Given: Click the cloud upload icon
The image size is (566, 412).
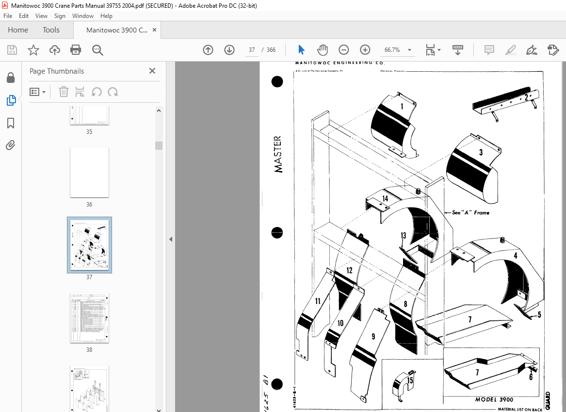Looking at the screenshot, I should tap(54, 50).
